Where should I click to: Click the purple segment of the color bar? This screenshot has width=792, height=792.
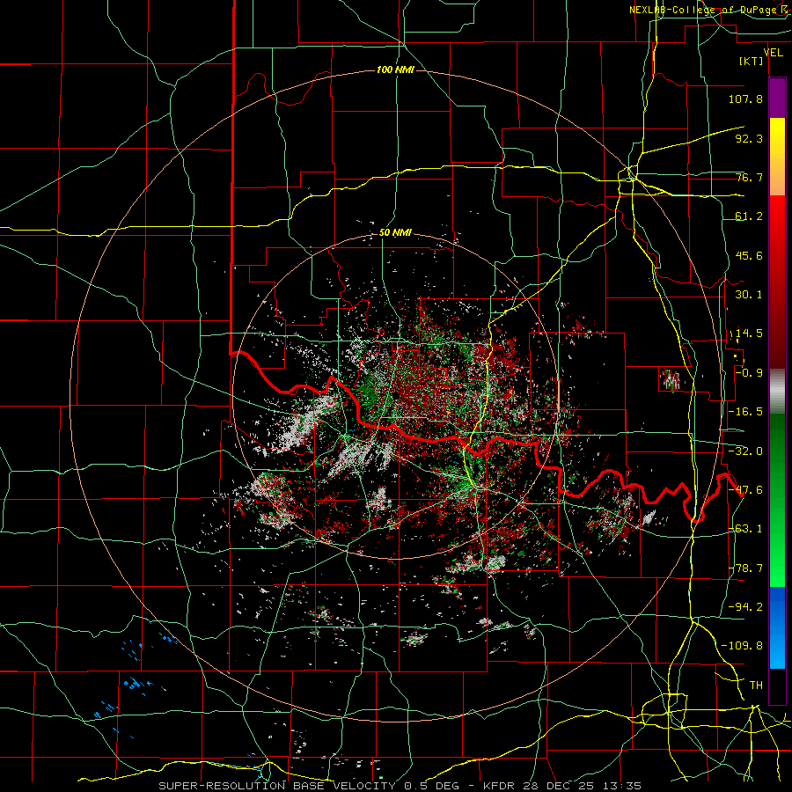[777, 98]
